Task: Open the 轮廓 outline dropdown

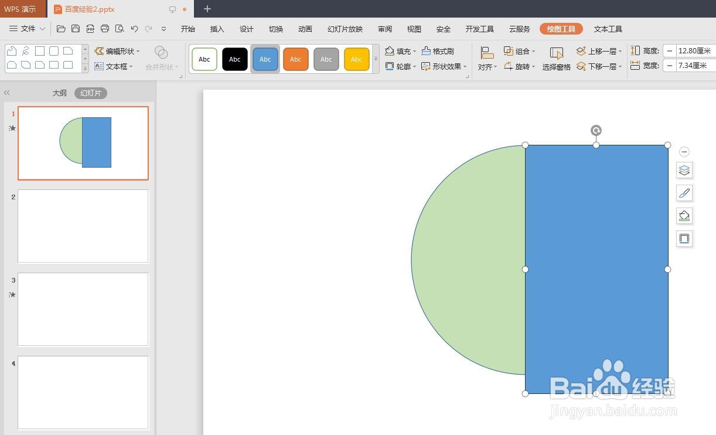Action: tap(401, 66)
